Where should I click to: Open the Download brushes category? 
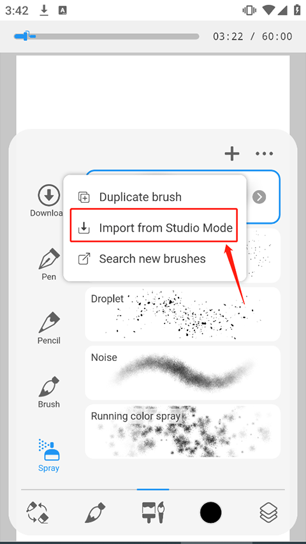(48, 200)
